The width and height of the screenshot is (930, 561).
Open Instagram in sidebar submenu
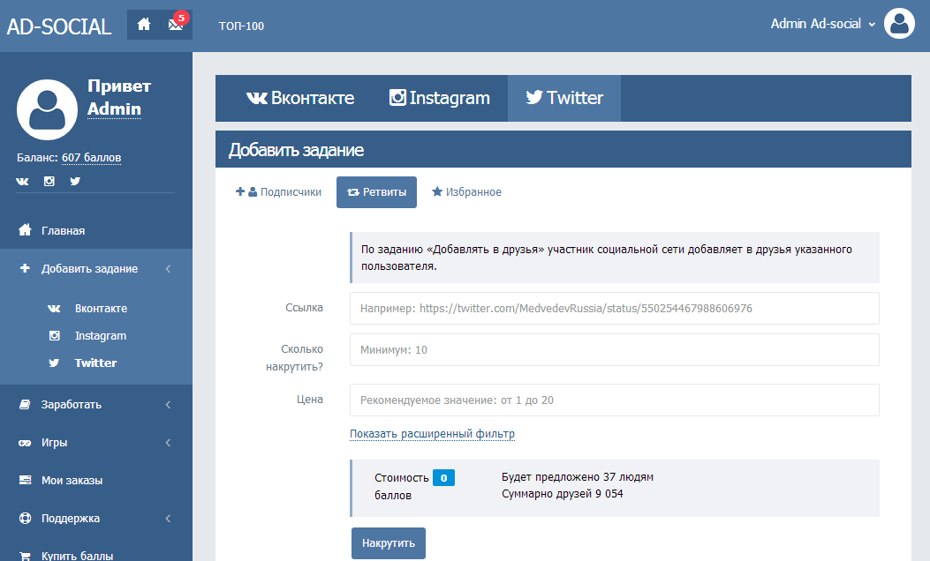click(100, 336)
